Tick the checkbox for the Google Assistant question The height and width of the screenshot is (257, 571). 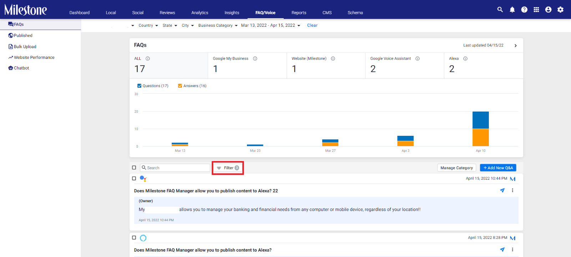(134, 178)
